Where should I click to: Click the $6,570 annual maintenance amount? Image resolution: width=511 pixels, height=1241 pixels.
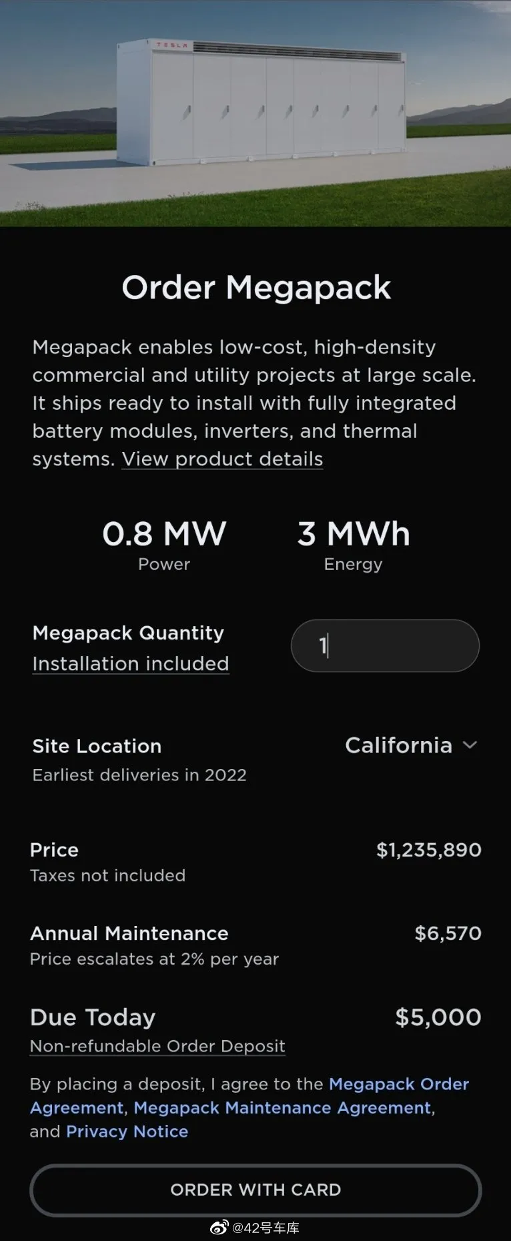coord(448,933)
